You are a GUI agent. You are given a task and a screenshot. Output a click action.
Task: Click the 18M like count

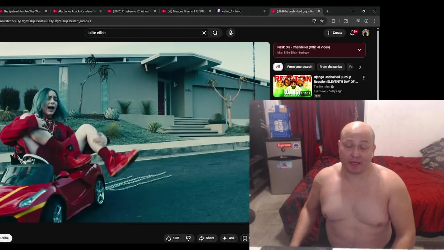pos(176,238)
